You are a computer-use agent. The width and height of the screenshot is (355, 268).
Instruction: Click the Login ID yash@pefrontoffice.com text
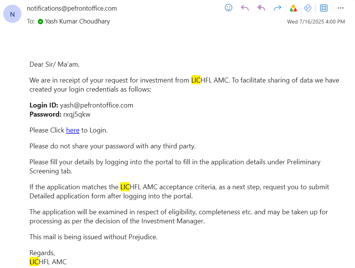tap(96, 105)
